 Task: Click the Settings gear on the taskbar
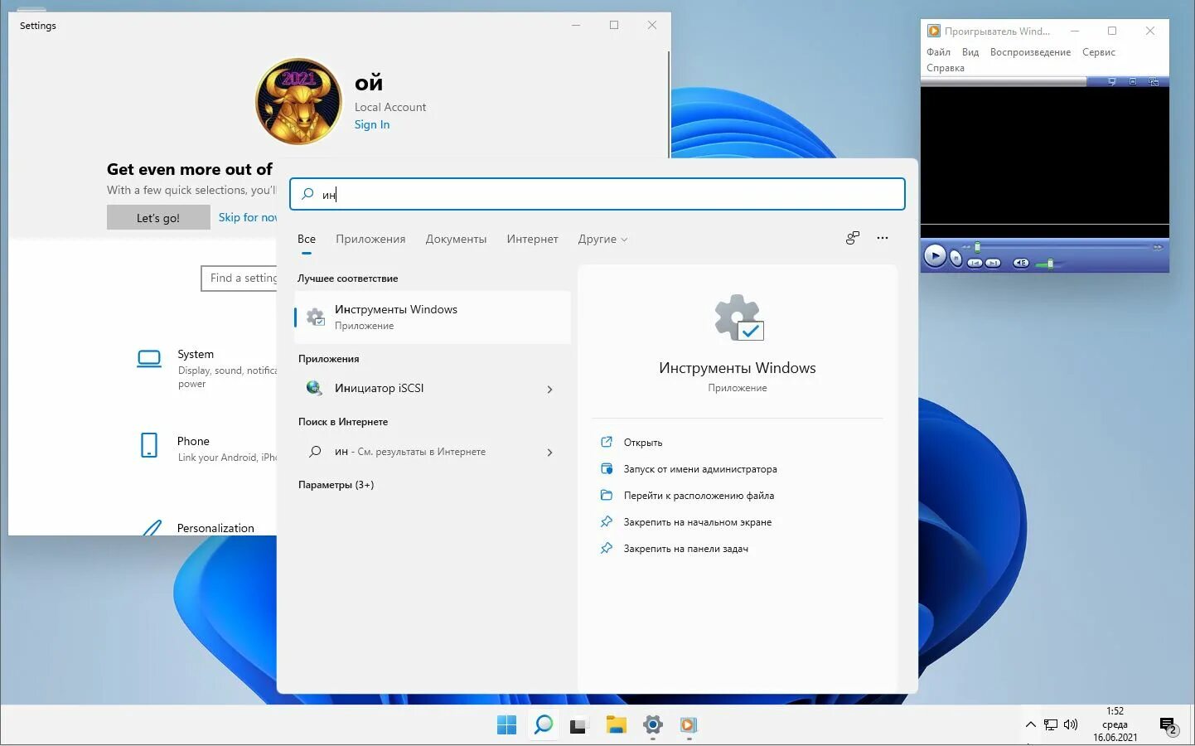click(x=653, y=725)
